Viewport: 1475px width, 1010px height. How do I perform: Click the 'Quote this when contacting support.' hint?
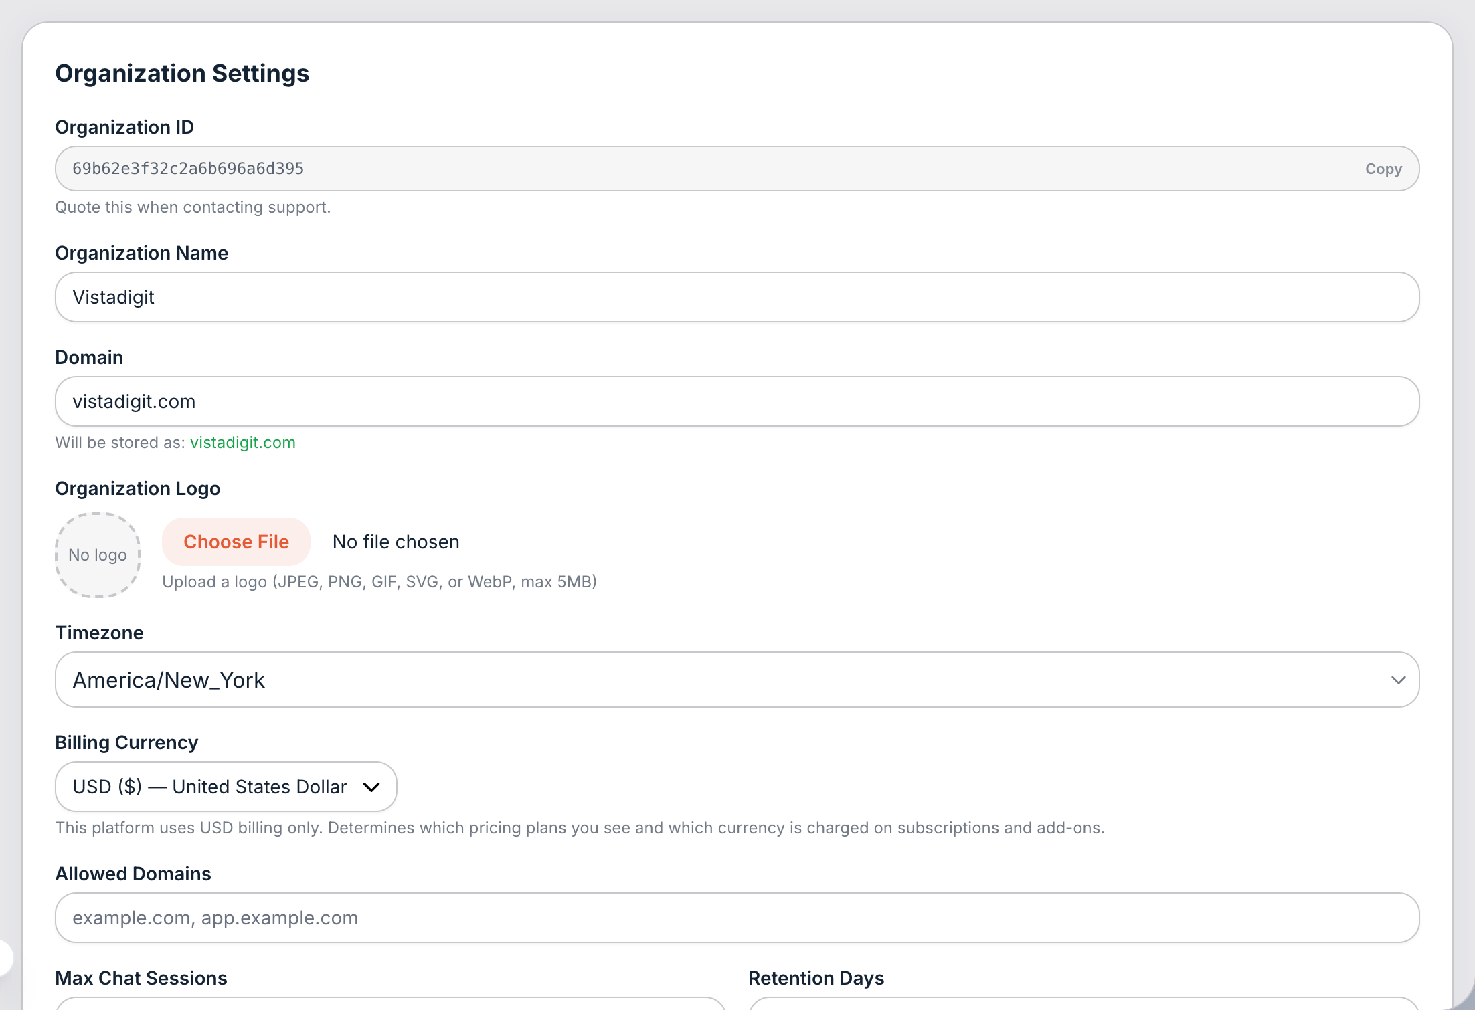(x=193, y=207)
